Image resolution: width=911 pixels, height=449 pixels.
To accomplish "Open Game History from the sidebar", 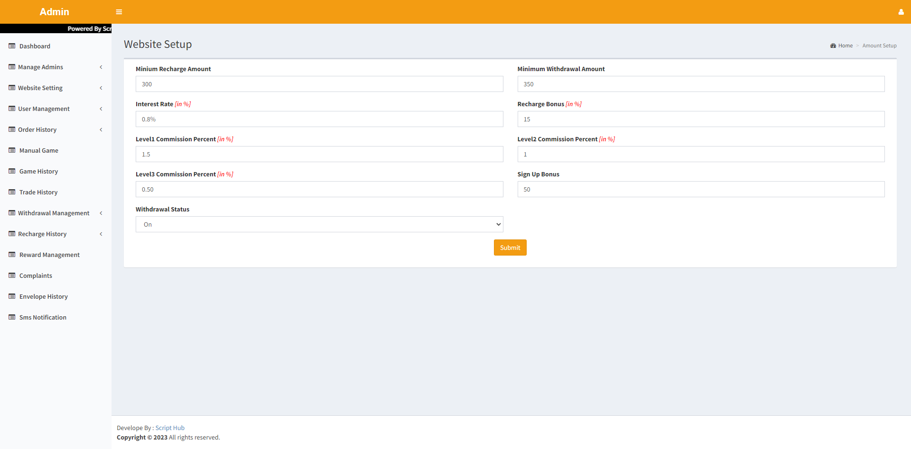I will 38,171.
